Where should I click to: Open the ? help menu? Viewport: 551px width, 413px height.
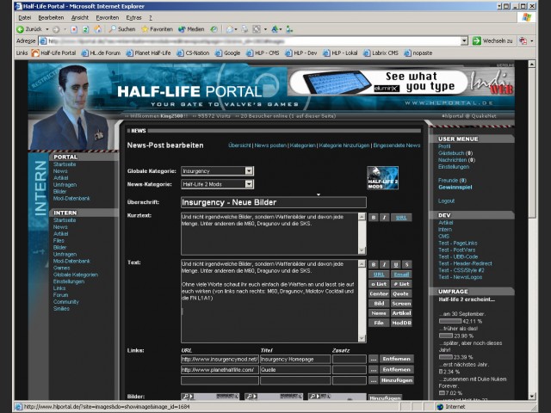(x=151, y=17)
